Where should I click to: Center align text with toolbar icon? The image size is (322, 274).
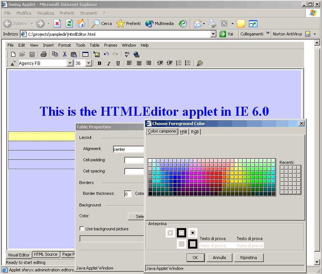click(x=139, y=63)
